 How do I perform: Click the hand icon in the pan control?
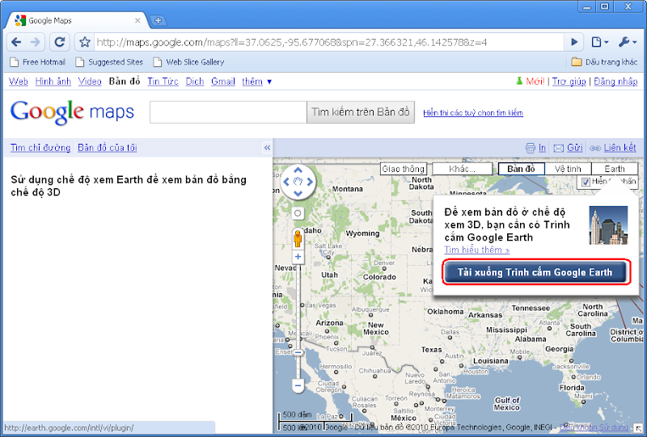298,182
